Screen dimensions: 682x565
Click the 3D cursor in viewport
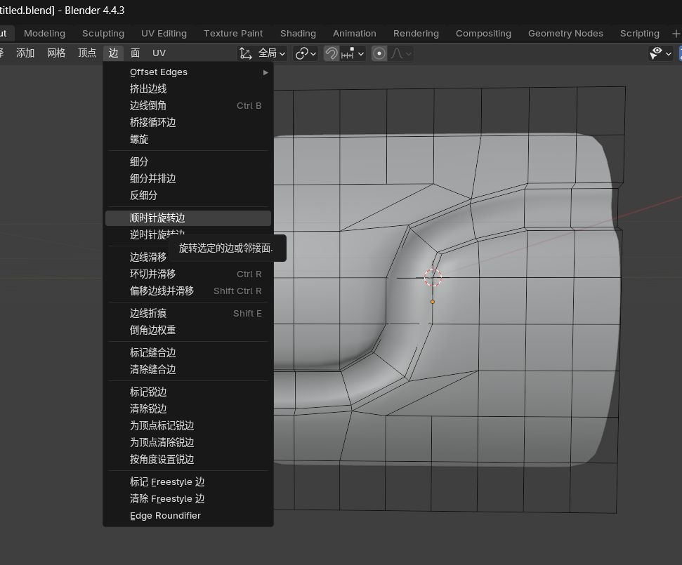[433, 278]
